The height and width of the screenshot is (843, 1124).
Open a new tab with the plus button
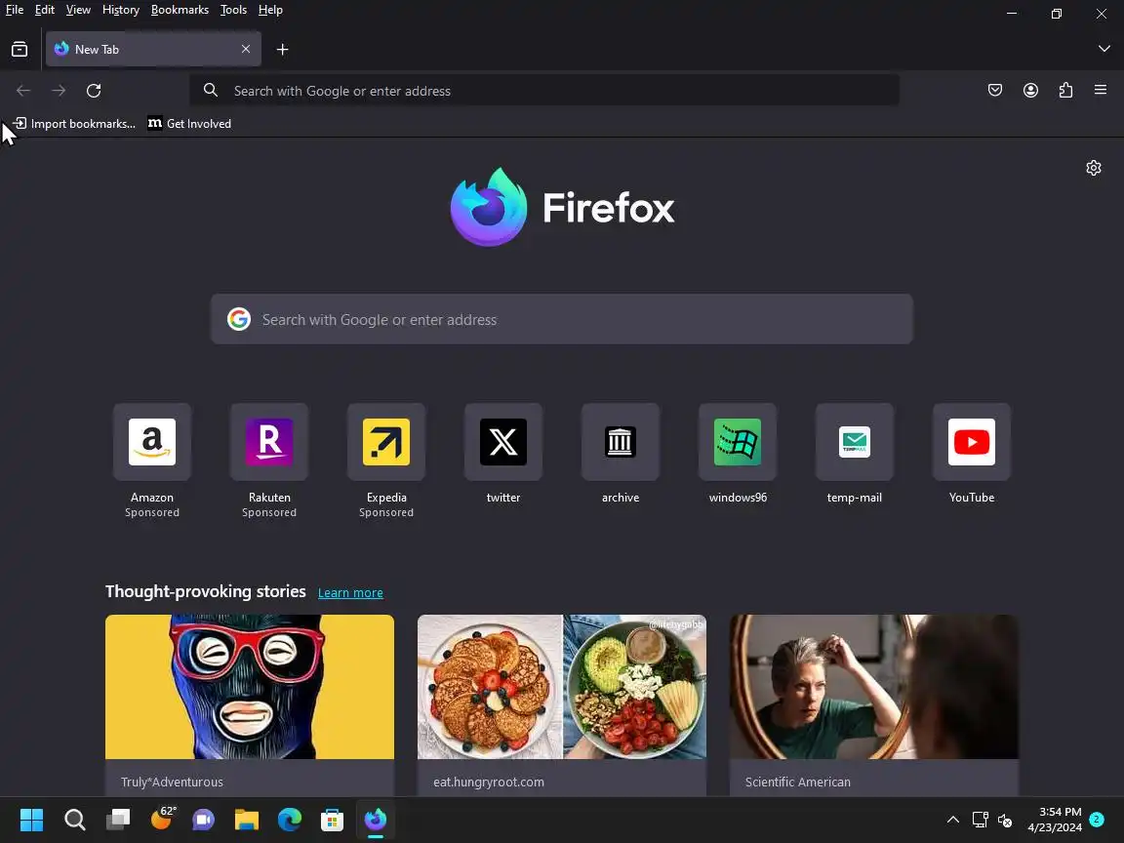tap(282, 50)
